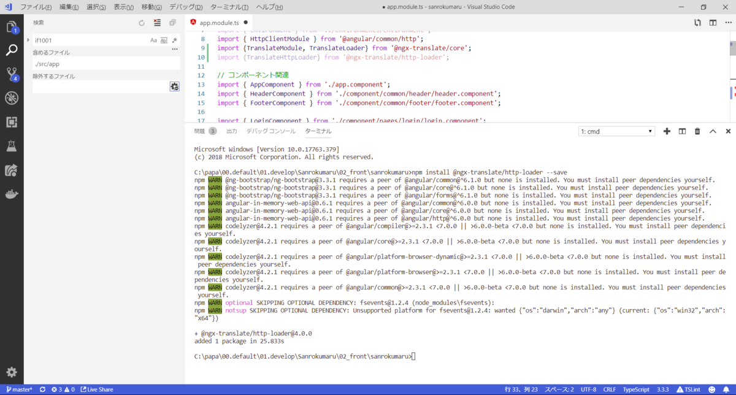The width and height of the screenshot is (736, 395).
Task: Open the デバッグ(D) menu
Action: 186,7
